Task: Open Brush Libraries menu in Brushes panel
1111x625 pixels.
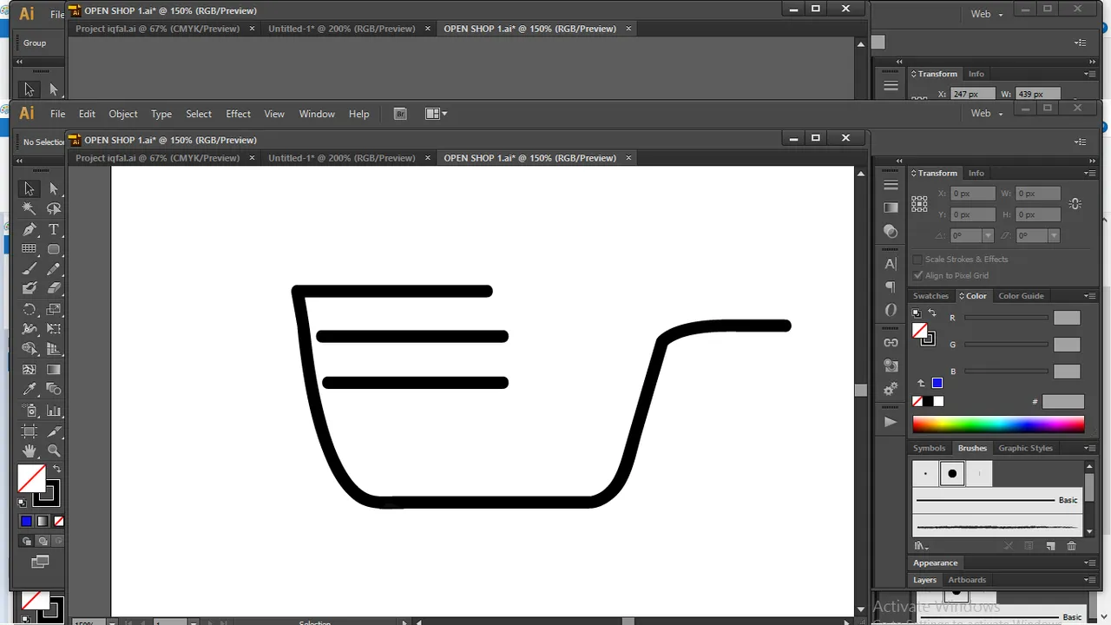Action: pyautogui.click(x=921, y=546)
